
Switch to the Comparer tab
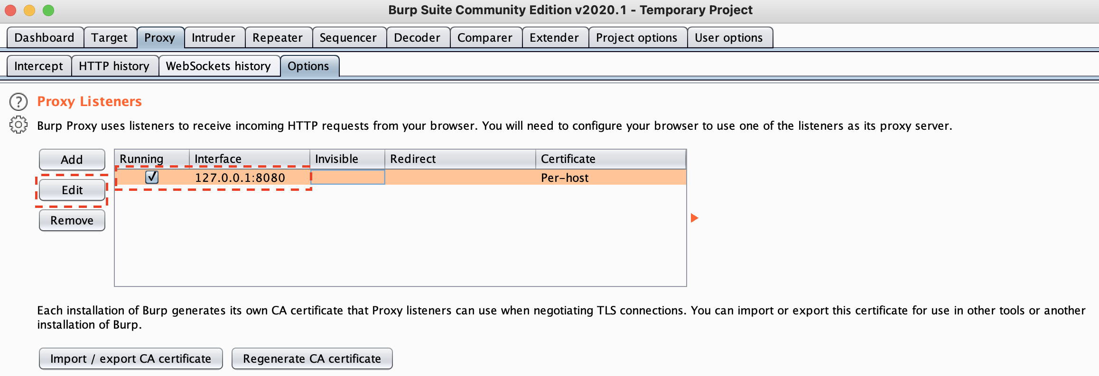pyautogui.click(x=485, y=37)
